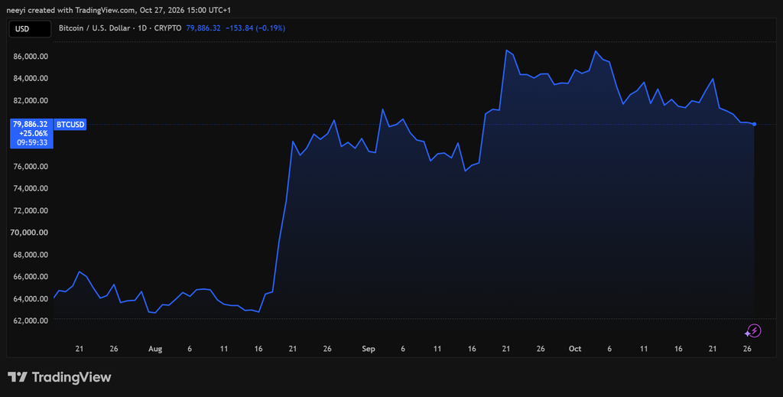
Task: Click the 68,000.00 price axis label
Action: 31,254
